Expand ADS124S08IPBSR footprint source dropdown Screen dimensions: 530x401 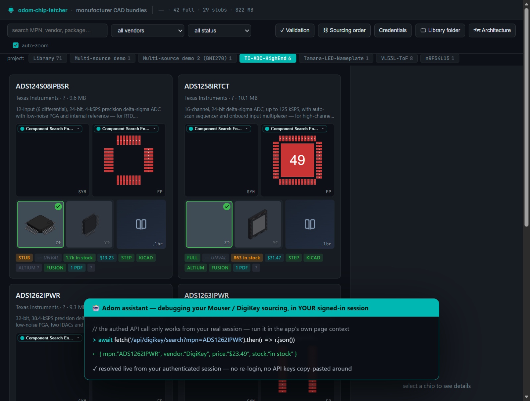point(126,129)
